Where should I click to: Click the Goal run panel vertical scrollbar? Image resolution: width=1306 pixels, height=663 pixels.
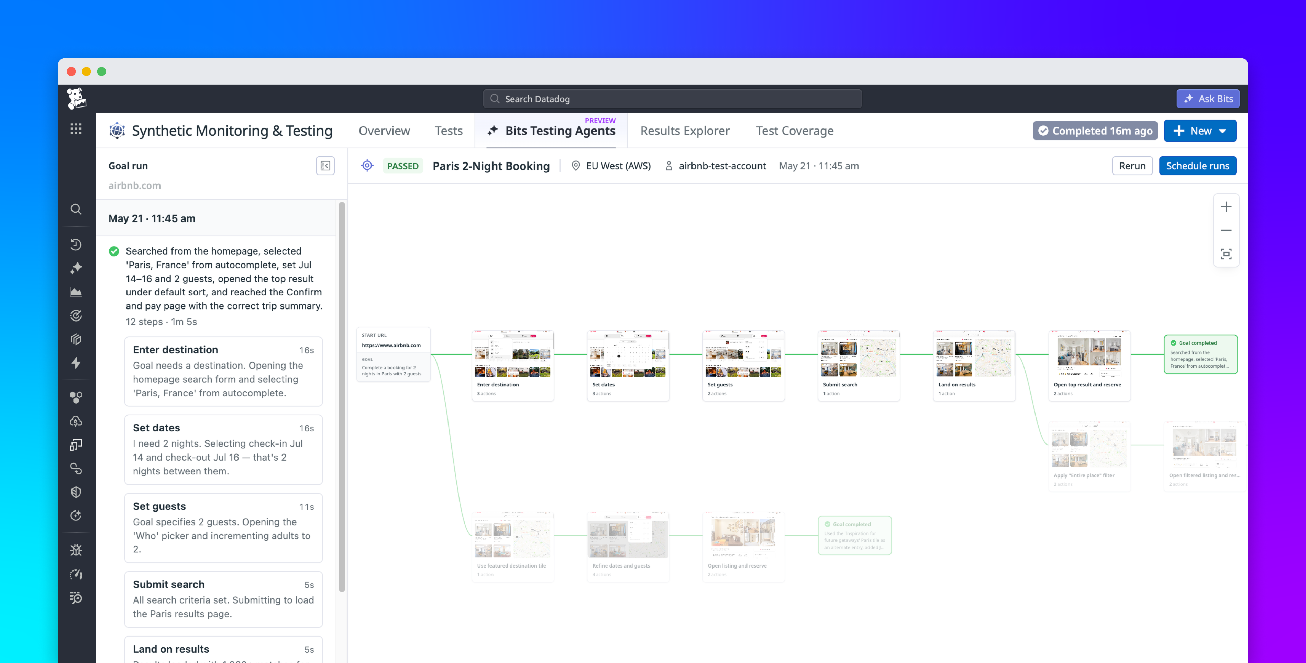pos(342,396)
